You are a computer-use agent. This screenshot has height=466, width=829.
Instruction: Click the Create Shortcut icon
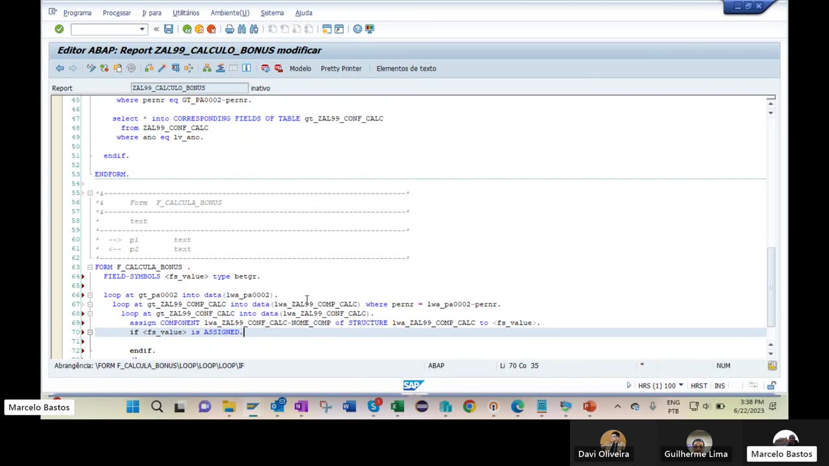339,29
